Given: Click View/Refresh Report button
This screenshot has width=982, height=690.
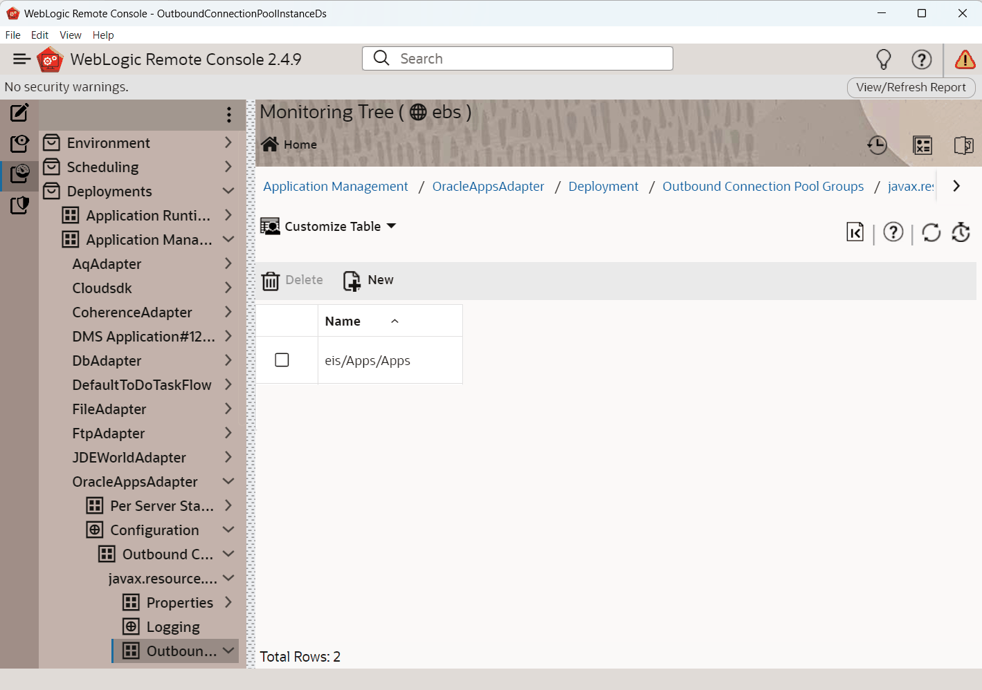Looking at the screenshot, I should tap(911, 88).
